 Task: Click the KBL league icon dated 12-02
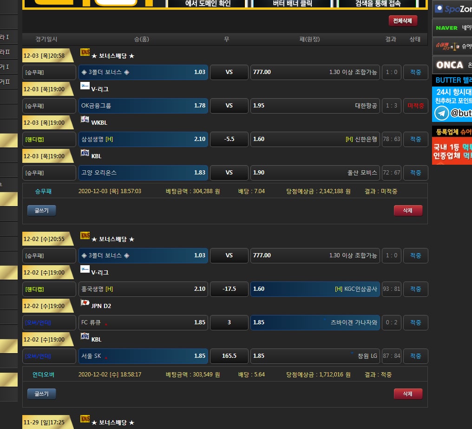click(x=85, y=336)
